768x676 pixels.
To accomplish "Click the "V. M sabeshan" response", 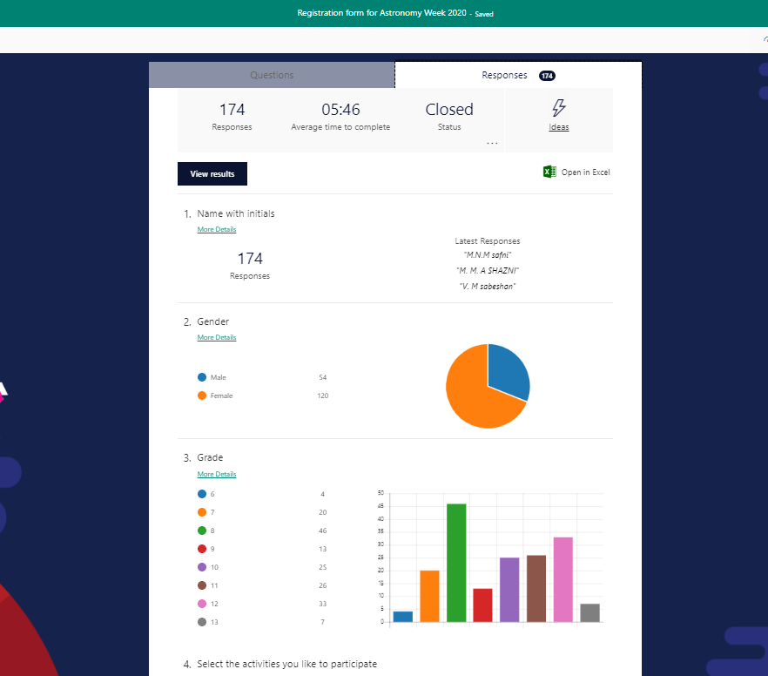I will [x=488, y=286].
